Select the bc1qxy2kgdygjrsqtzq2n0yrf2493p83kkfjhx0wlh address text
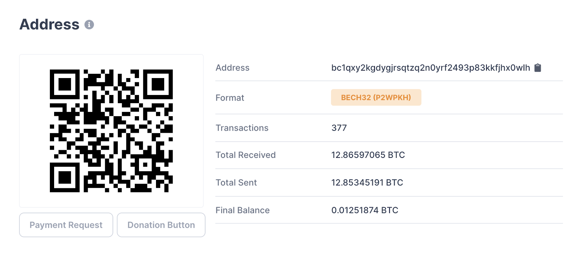 [x=430, y=68]
